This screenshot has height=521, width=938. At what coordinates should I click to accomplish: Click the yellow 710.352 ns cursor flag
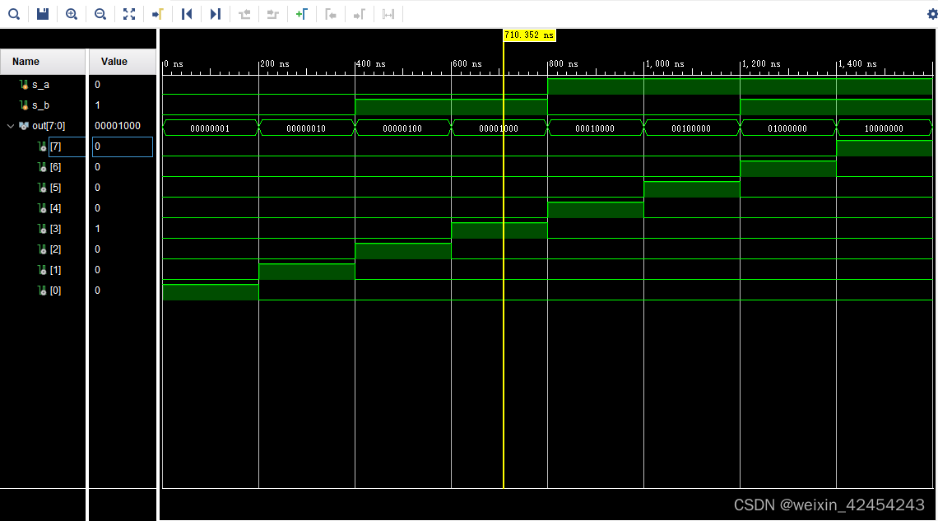pyautogui.click(x=529, y=35)
